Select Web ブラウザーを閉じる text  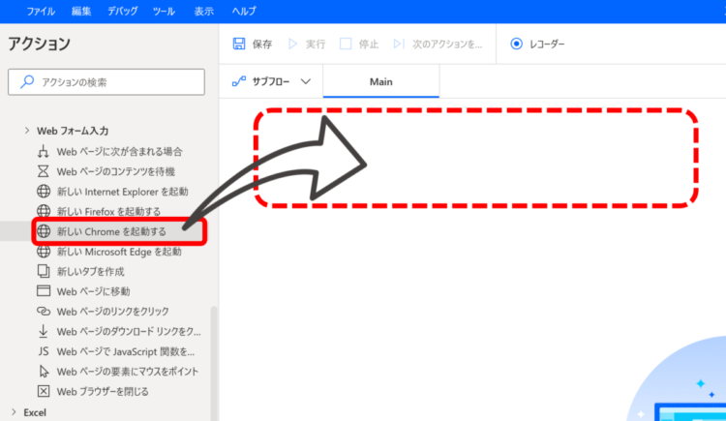click(x=103, y=392)
